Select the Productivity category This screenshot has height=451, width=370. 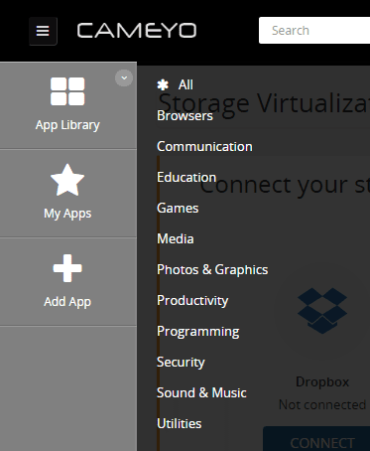click(x=192, y=300)
